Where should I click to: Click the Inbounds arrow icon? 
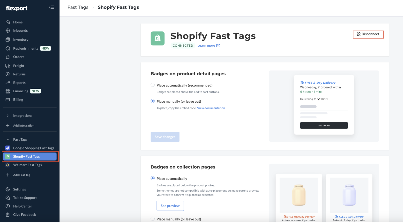8,31
